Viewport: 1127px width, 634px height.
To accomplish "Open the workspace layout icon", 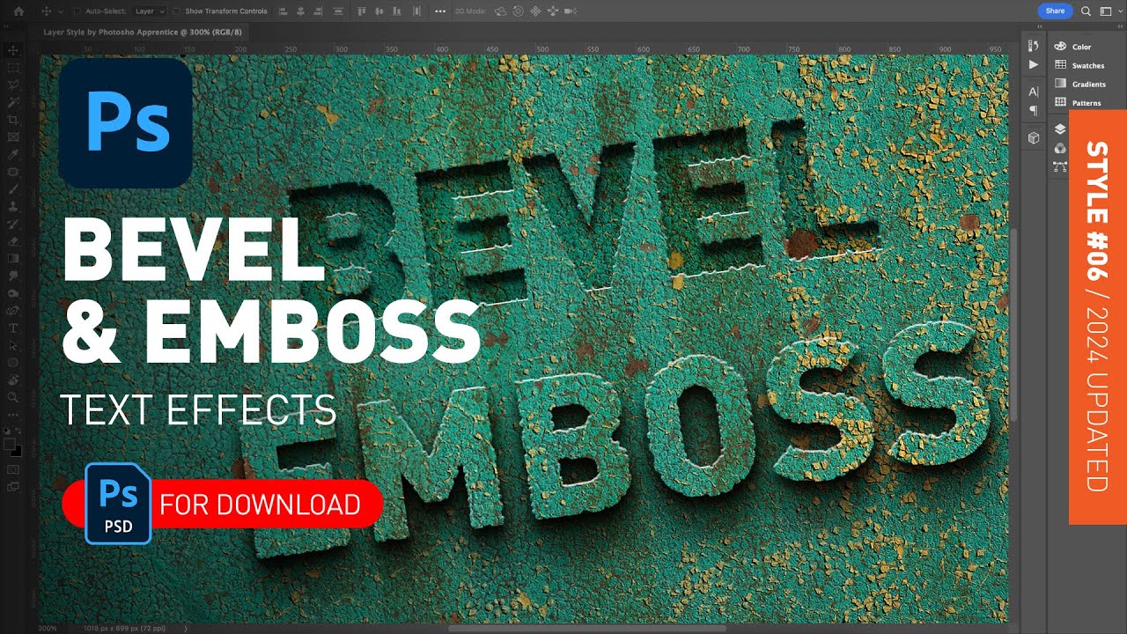I will point(1104,11).
